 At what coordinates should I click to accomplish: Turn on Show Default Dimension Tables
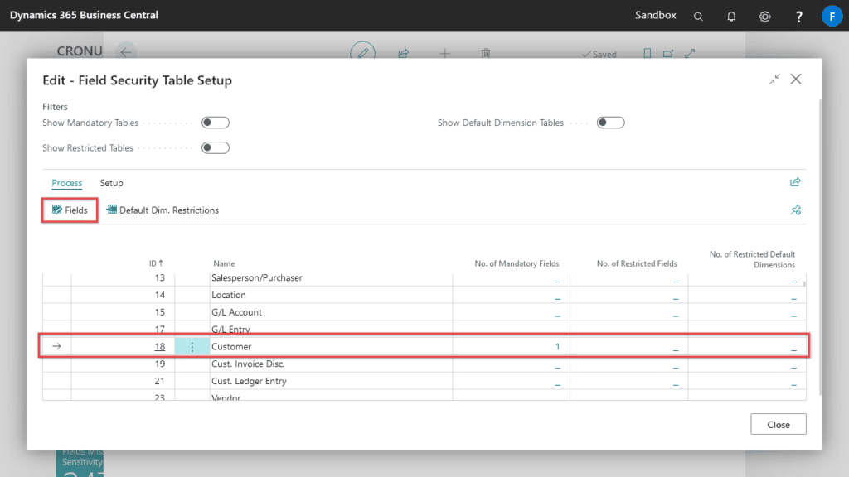point(610,122)
